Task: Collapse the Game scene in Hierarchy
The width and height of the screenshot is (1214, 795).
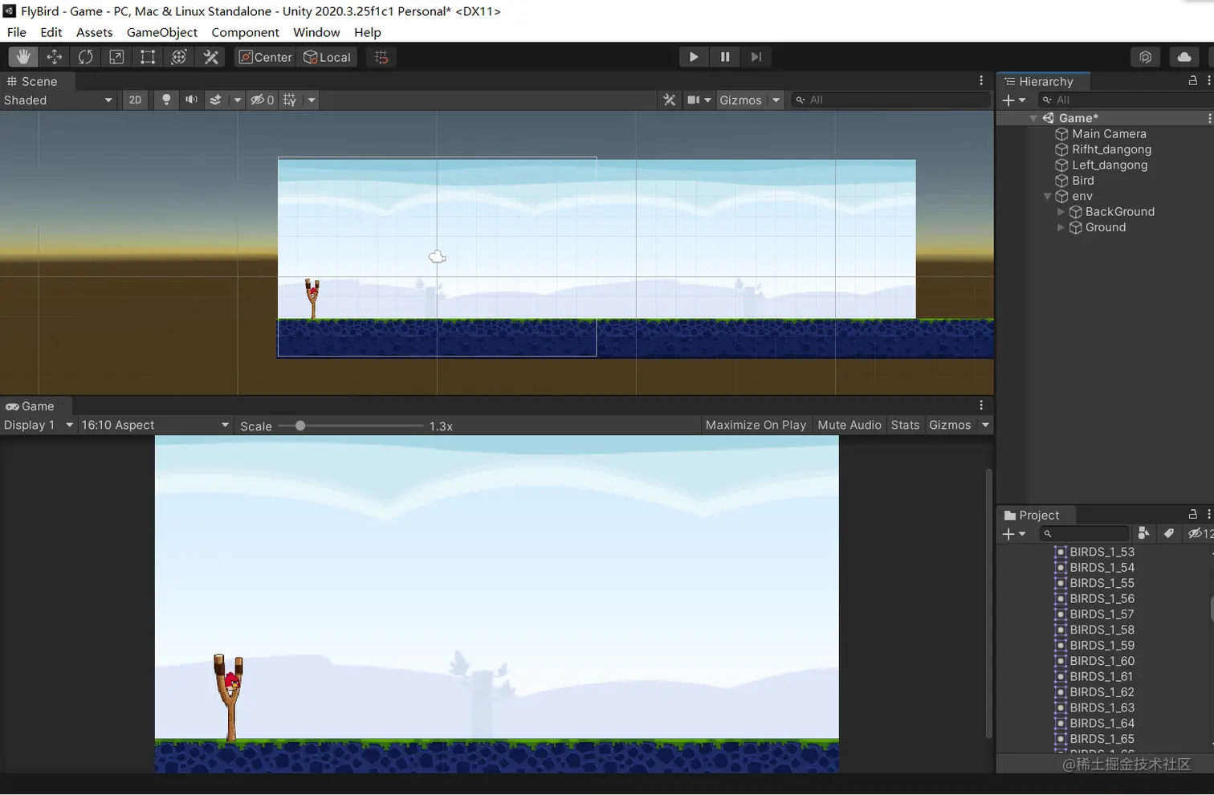Action: (1033, 118)
